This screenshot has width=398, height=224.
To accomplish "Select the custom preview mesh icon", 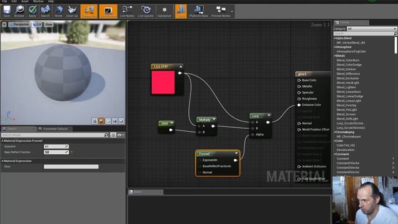I will (x=121, y=121).
